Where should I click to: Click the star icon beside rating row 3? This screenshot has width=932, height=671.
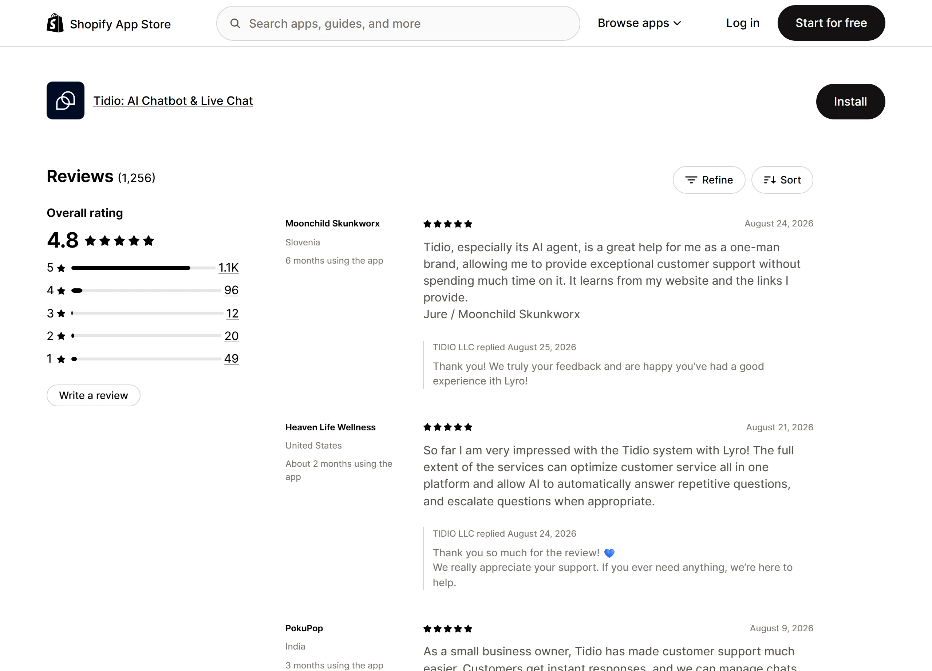pos(61,314)
